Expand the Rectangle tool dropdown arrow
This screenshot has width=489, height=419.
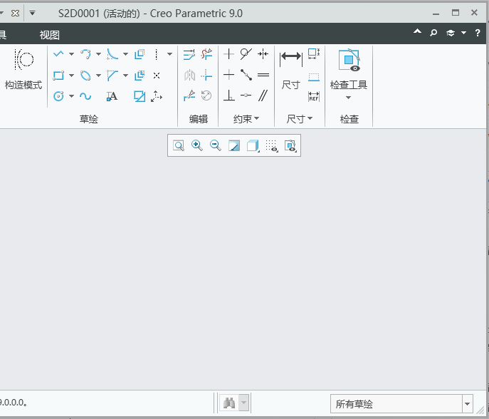[x=71, y=76]
